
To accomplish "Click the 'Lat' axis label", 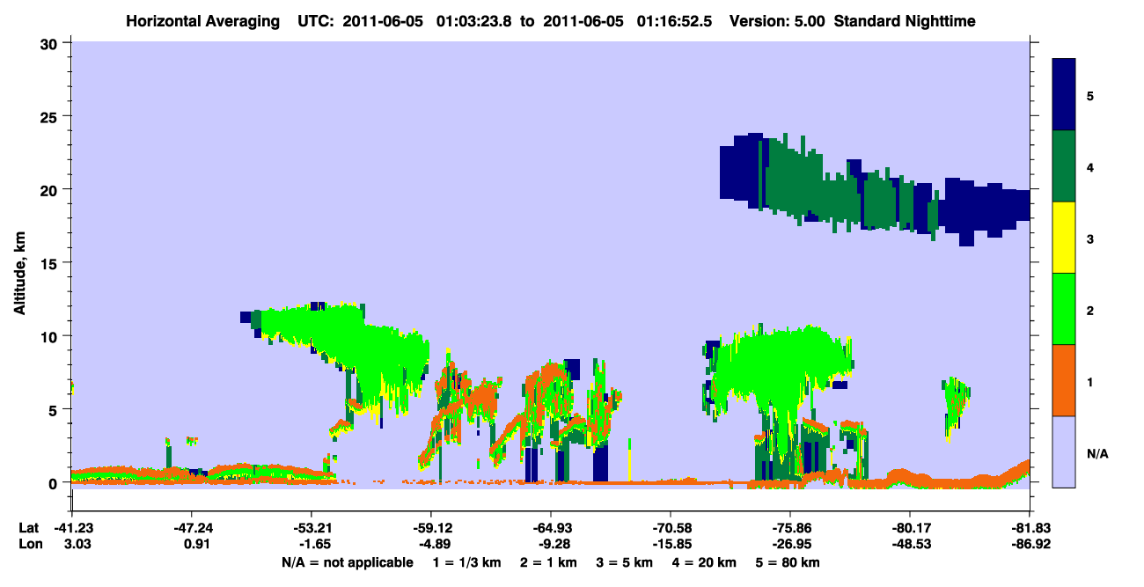I will (x=29, y=527).
